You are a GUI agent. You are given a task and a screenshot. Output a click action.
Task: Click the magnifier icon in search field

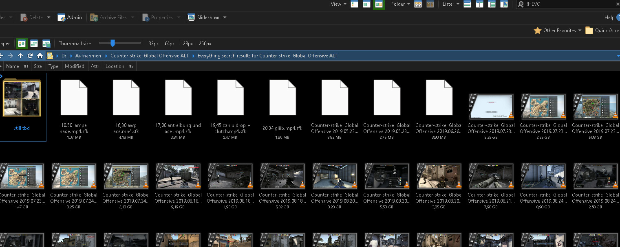tap(521, 4)
